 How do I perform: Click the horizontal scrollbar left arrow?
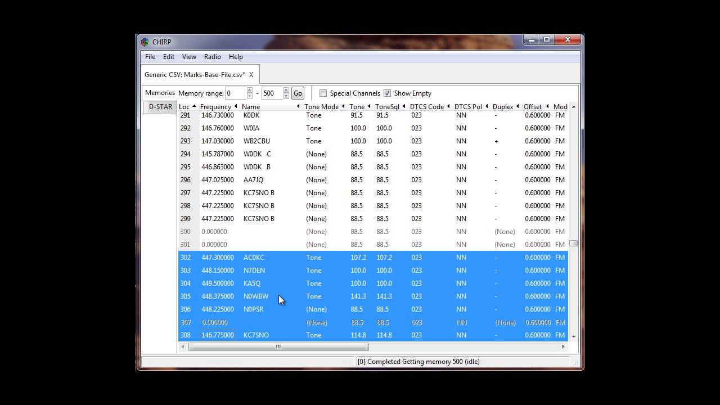tap(183, 347)
